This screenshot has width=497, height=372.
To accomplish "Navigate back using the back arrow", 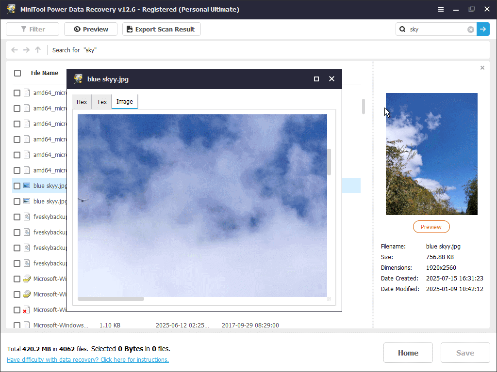I will pyautogui.click(x=14, y=50).
